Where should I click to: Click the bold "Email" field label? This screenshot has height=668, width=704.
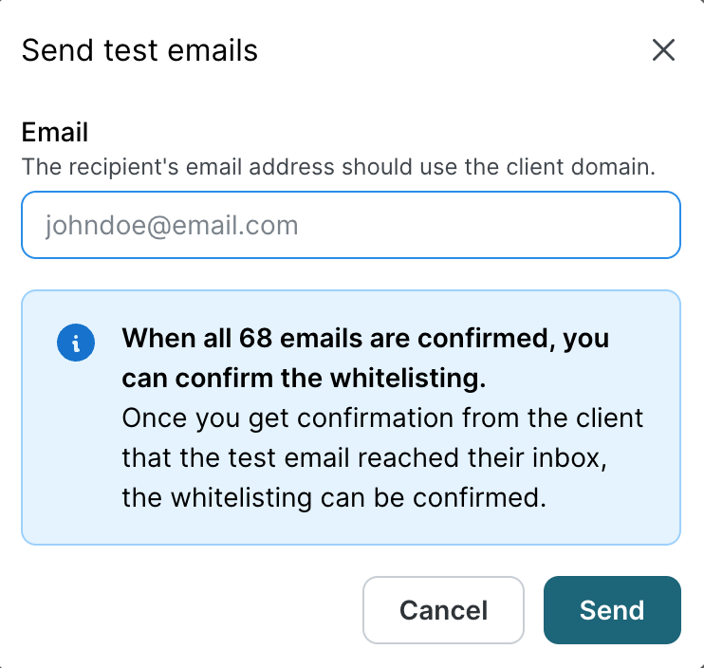[55, 131]
